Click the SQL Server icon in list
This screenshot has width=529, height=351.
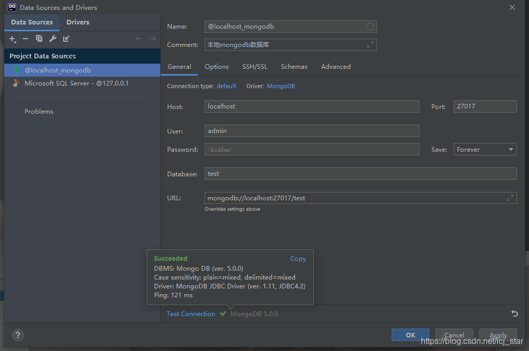[16, 83]
